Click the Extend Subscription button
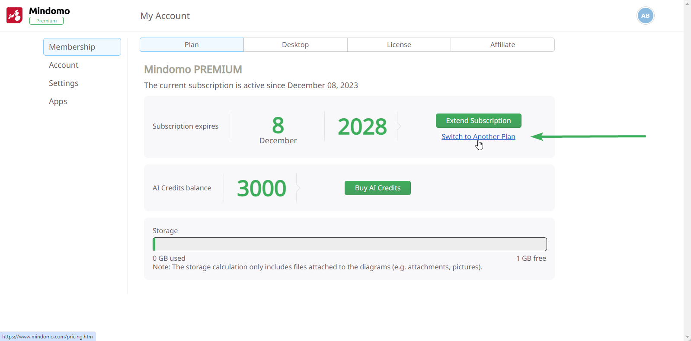 (x=478, y=120)
